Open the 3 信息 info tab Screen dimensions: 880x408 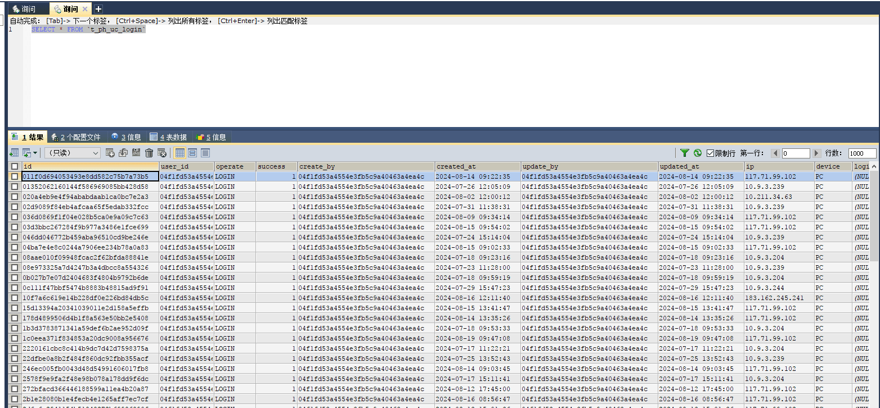pyautogui.click(x=127, y=137)
